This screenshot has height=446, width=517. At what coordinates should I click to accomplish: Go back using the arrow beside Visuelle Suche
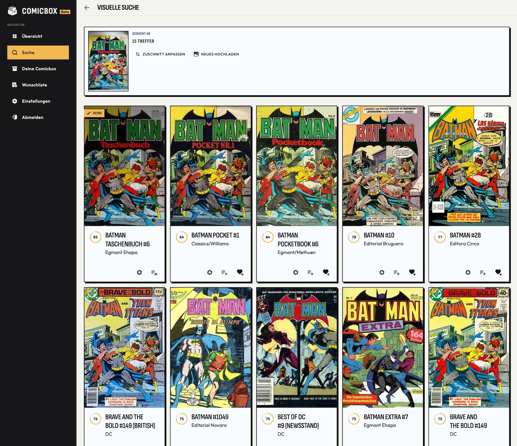click(x=87, y=8)
